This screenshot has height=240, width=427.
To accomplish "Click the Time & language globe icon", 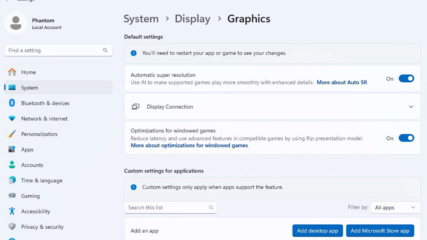I will click(x=12, y=180).
